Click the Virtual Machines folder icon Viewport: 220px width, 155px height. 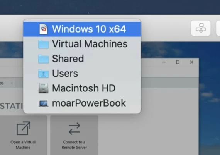(44, 44)
